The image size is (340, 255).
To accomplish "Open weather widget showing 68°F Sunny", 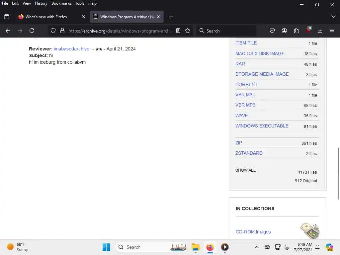I will [x=17, y=247].
